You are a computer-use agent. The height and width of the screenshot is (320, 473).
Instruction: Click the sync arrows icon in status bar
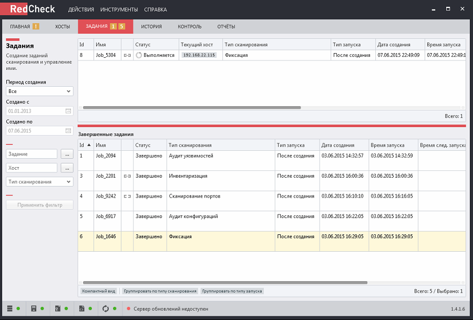[x=106, y=308]
